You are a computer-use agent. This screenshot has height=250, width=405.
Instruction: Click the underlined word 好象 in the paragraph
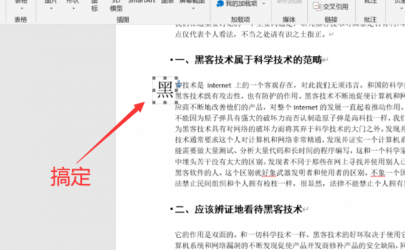tap(269, 172)
